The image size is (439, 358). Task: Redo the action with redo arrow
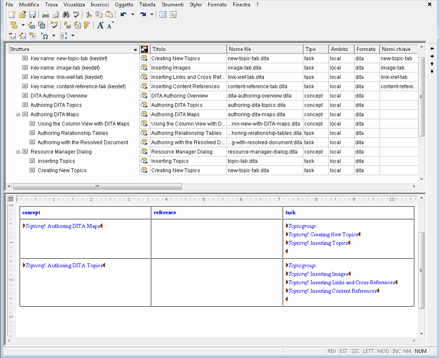[x=143, y=14]
